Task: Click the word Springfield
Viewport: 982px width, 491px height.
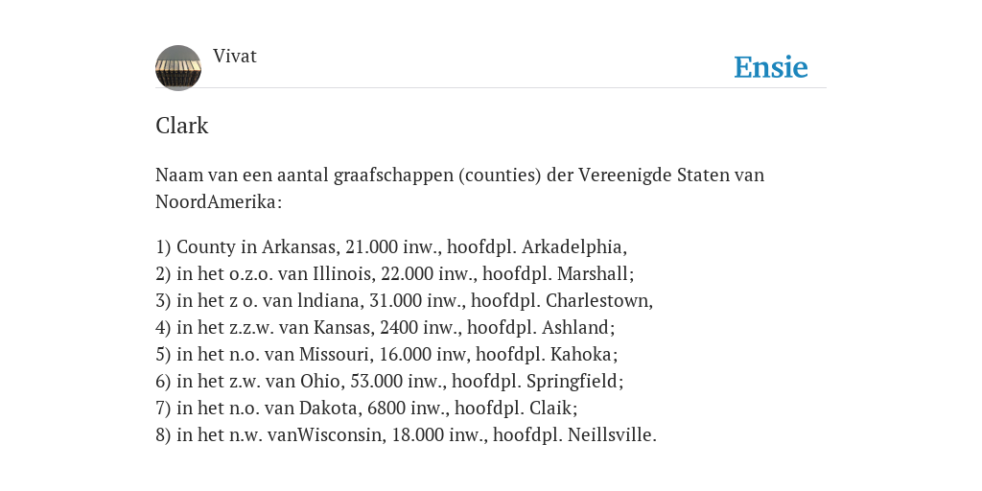Action: tap(573, 382)
